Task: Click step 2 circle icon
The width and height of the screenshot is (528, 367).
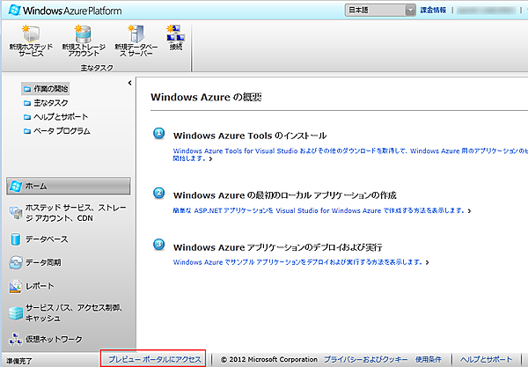Action: pos(159,194)
